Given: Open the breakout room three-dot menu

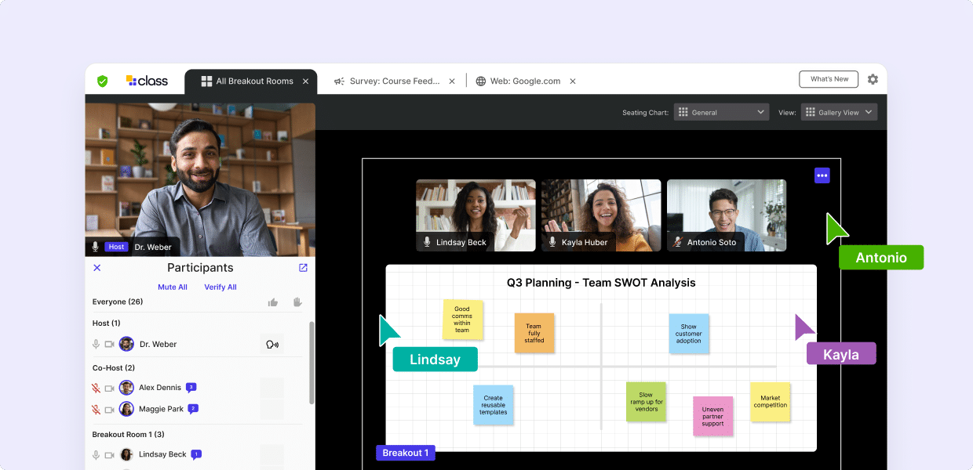Looking at the screenshot, I should (822, 175).
